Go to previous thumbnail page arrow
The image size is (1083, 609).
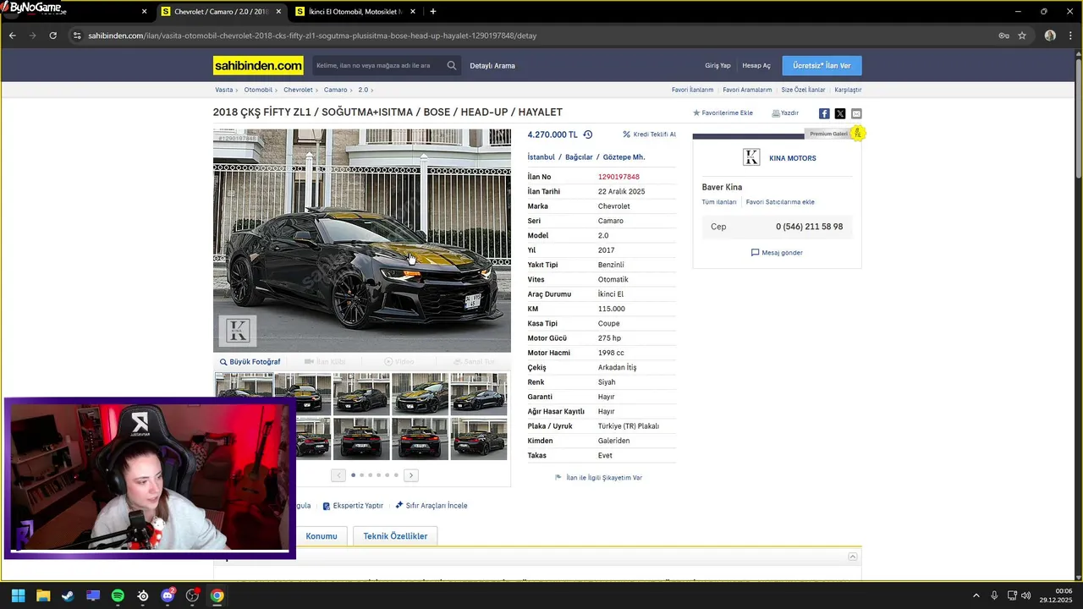click(x=338, y=475)
